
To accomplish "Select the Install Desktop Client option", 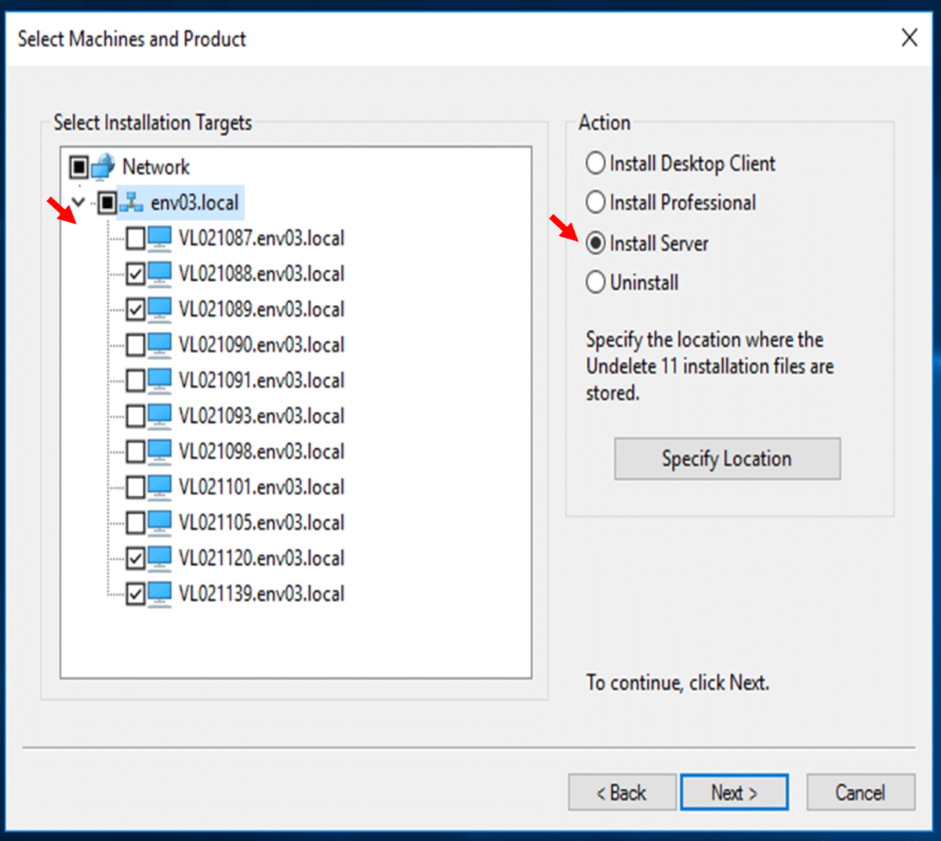I will pyautogui.click(x=595, y=163).
